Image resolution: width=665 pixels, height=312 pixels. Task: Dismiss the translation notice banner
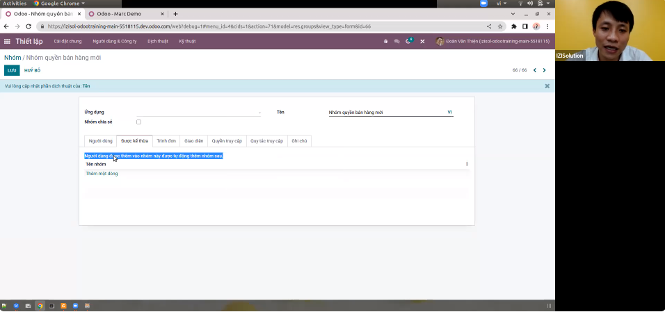tap(547, 86)
